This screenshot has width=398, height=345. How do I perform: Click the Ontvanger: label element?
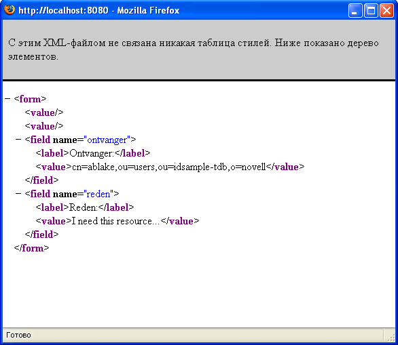[x=93, y=153]
